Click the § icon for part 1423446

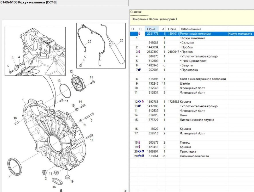tap(139, 147)
